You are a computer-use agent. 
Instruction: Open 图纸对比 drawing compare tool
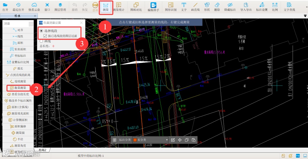[136, 7]
